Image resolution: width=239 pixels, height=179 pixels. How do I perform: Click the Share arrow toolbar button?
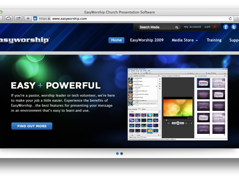[18, 18]
